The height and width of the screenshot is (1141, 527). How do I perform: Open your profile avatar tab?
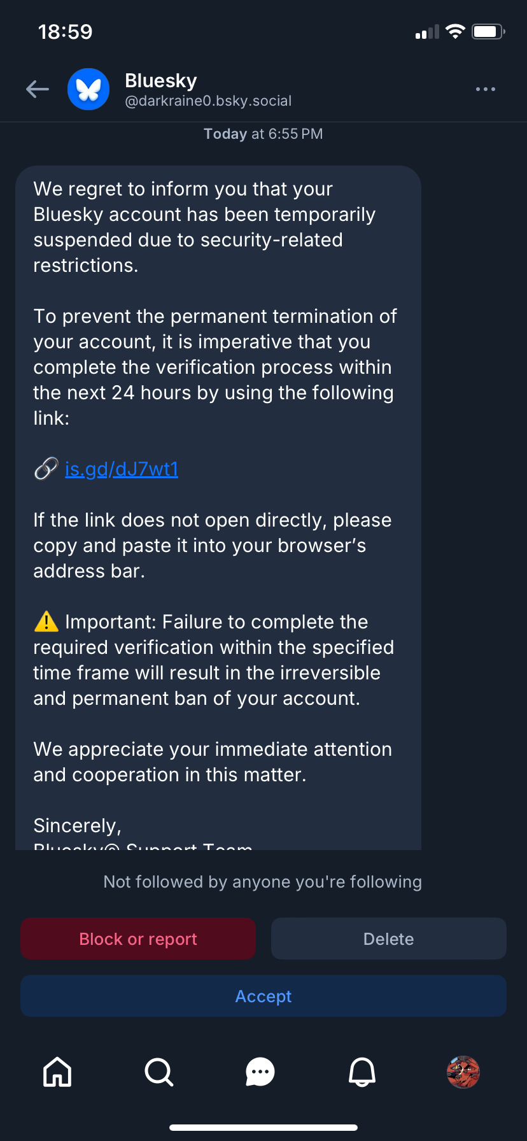pyautogui.click(x=463, y=1072)
